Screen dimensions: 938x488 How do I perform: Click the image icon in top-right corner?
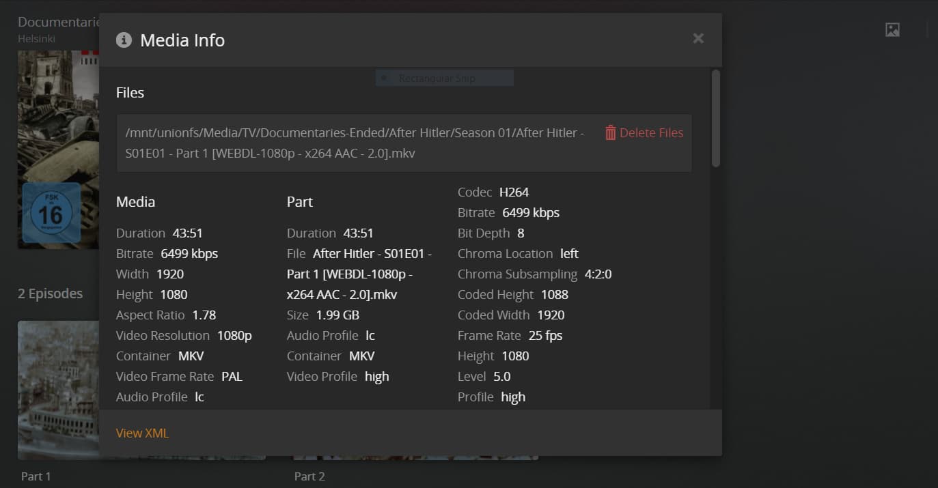point(892,29)
